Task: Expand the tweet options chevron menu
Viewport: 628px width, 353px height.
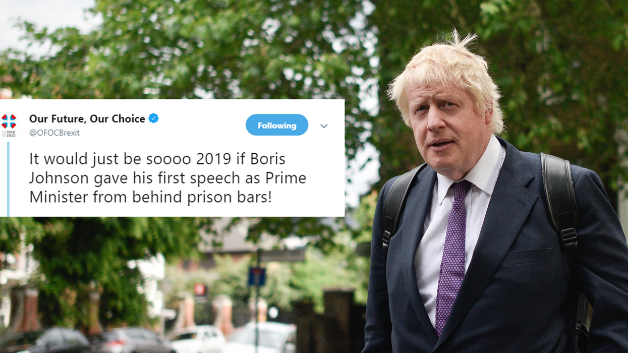Action: pyautogui.click(x=324, y=126)
